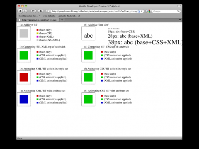Click the feed icon beside Aktuelle Nachrichten

[79, 16]
